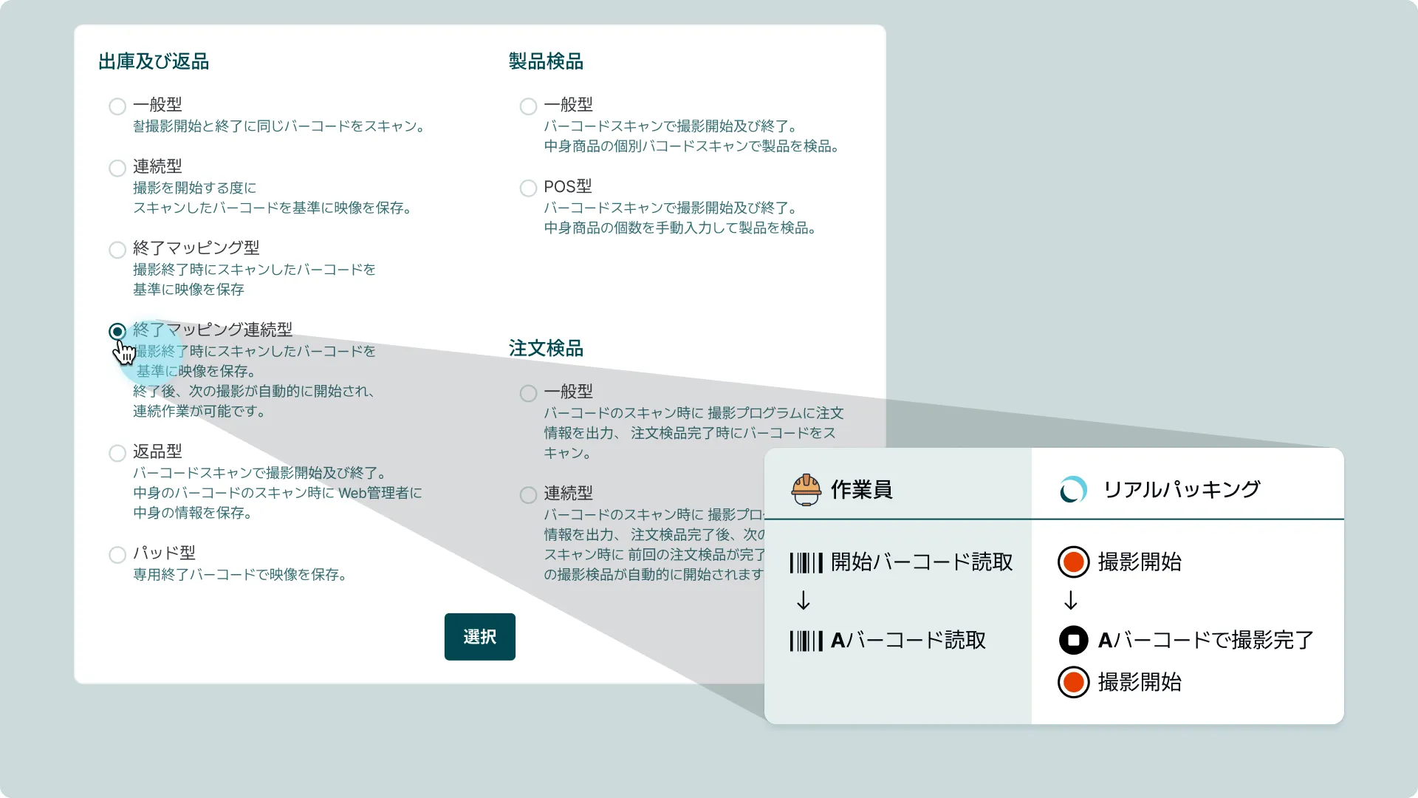
Task: Click the worker helmet icon
Action: 806,489
